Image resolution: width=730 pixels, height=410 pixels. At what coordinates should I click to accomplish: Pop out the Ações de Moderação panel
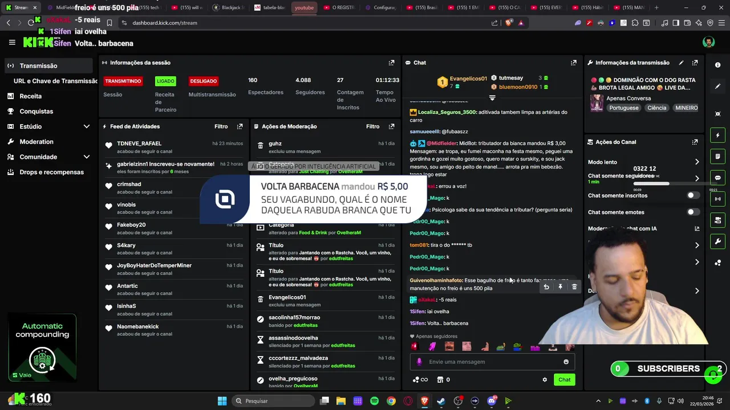tap(391, 126)
